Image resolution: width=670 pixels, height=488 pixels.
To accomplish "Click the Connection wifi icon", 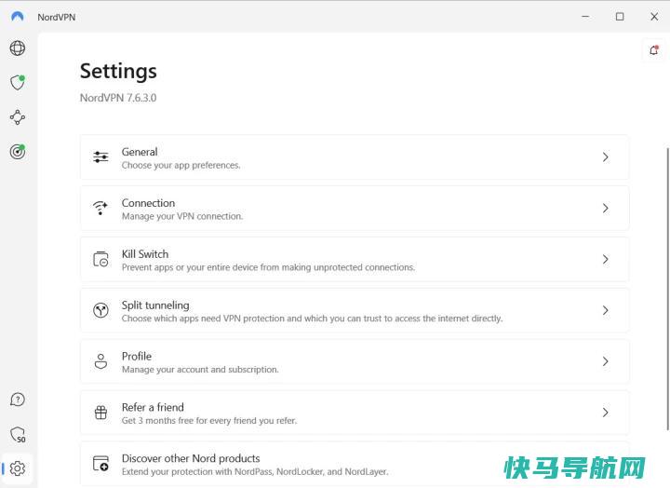I will (x=100, y=208).
